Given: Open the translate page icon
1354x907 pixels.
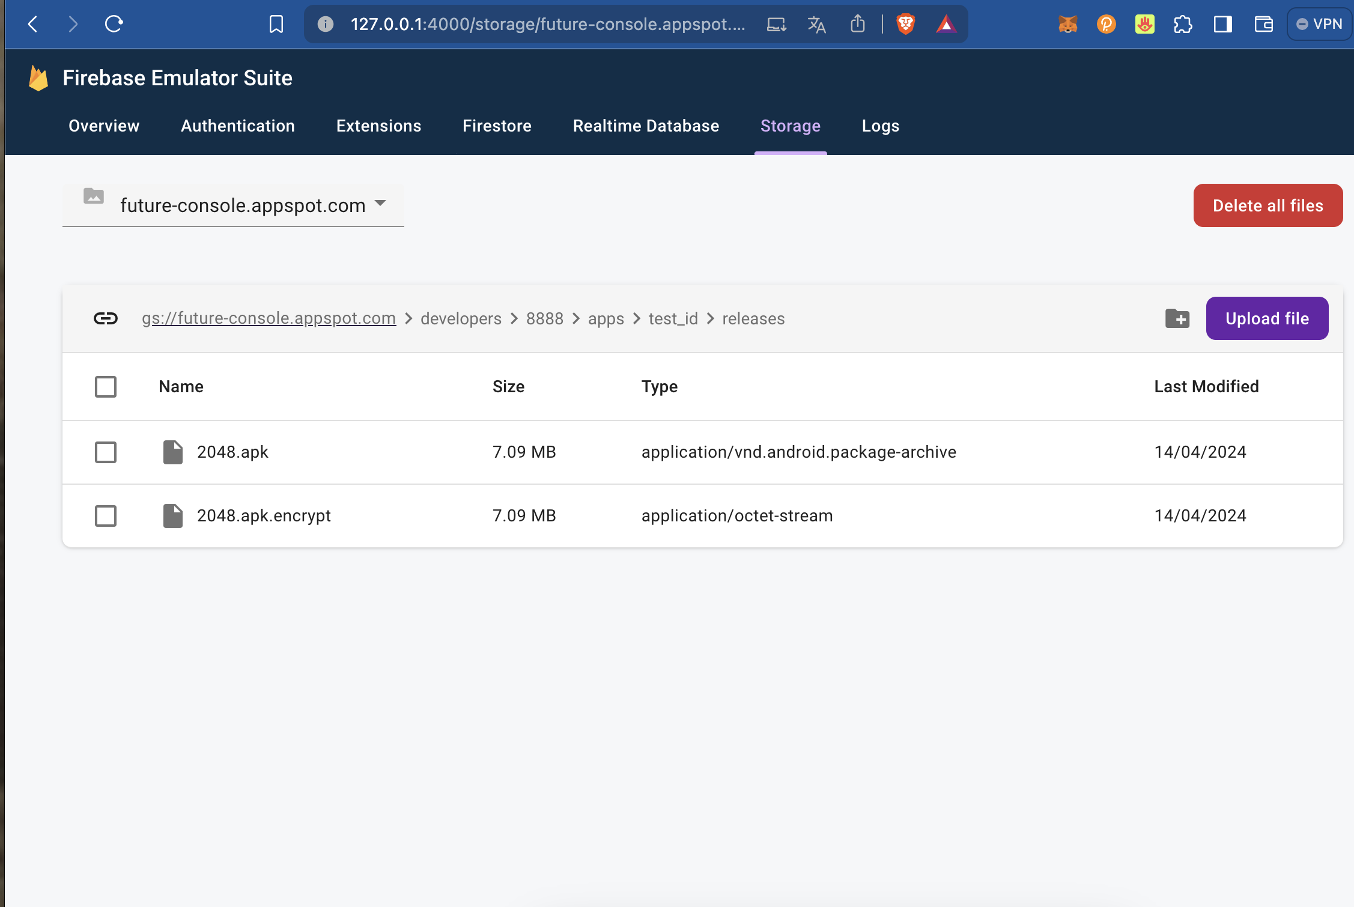Looking at the screenshot, I should (816, 25).
